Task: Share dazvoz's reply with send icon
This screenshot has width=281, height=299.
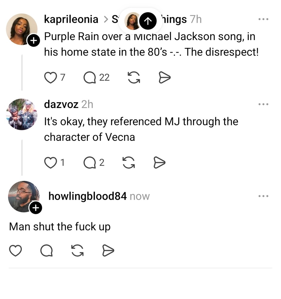Action: pyautogui.click(x=159, y=163)
